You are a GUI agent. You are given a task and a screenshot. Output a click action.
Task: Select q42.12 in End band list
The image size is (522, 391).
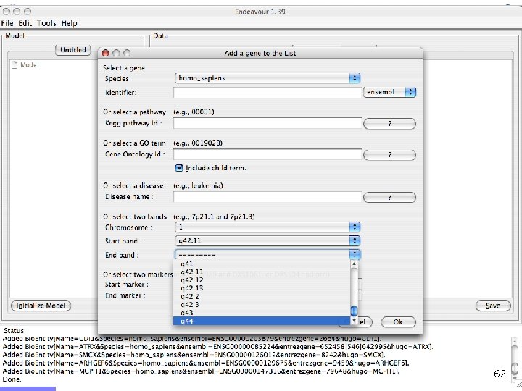pyautogui.click(x=262, y=280)
